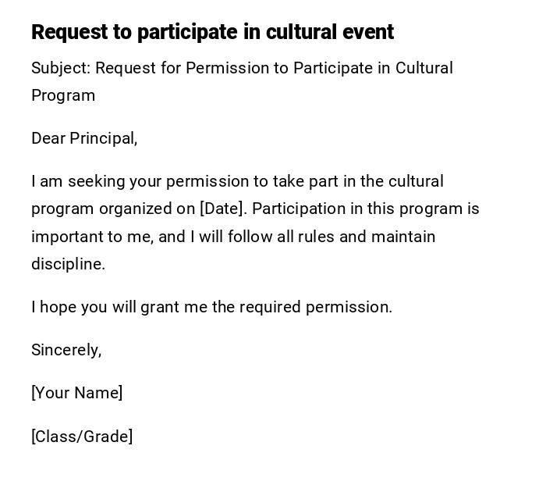
Task: Click the word "Participate" in the subject line
Action: tap(332, 68)
